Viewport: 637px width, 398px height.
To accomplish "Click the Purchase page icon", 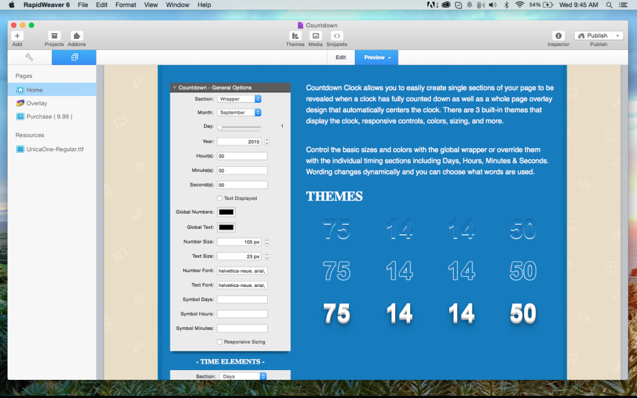I will pos(20,116).
